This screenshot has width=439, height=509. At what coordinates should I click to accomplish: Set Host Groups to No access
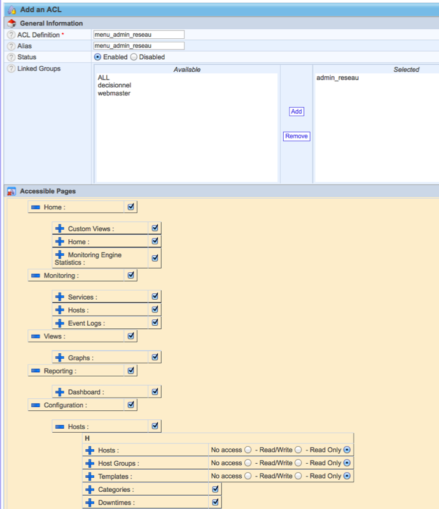coord(248,463)
